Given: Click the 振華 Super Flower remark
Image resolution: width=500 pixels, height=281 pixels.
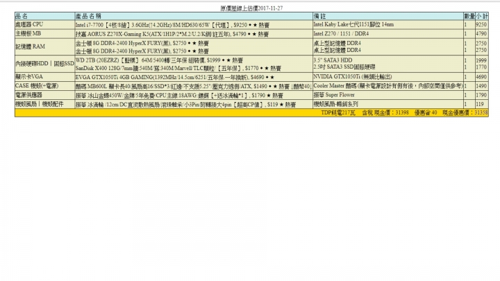Looking at the screenshot, I should [x=334, y=95].
